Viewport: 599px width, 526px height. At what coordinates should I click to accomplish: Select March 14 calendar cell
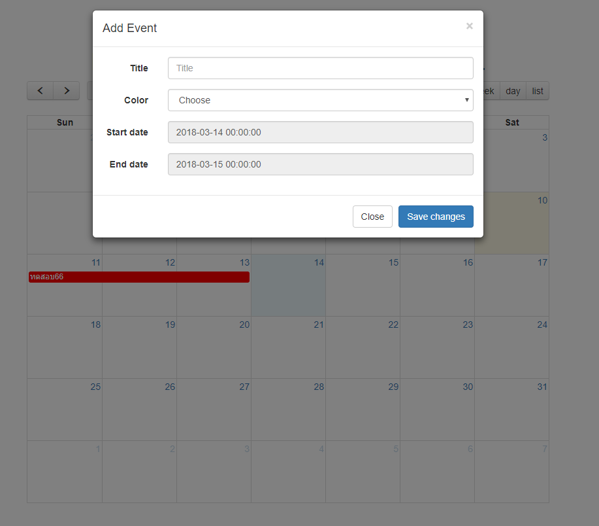tap(289, 285)
